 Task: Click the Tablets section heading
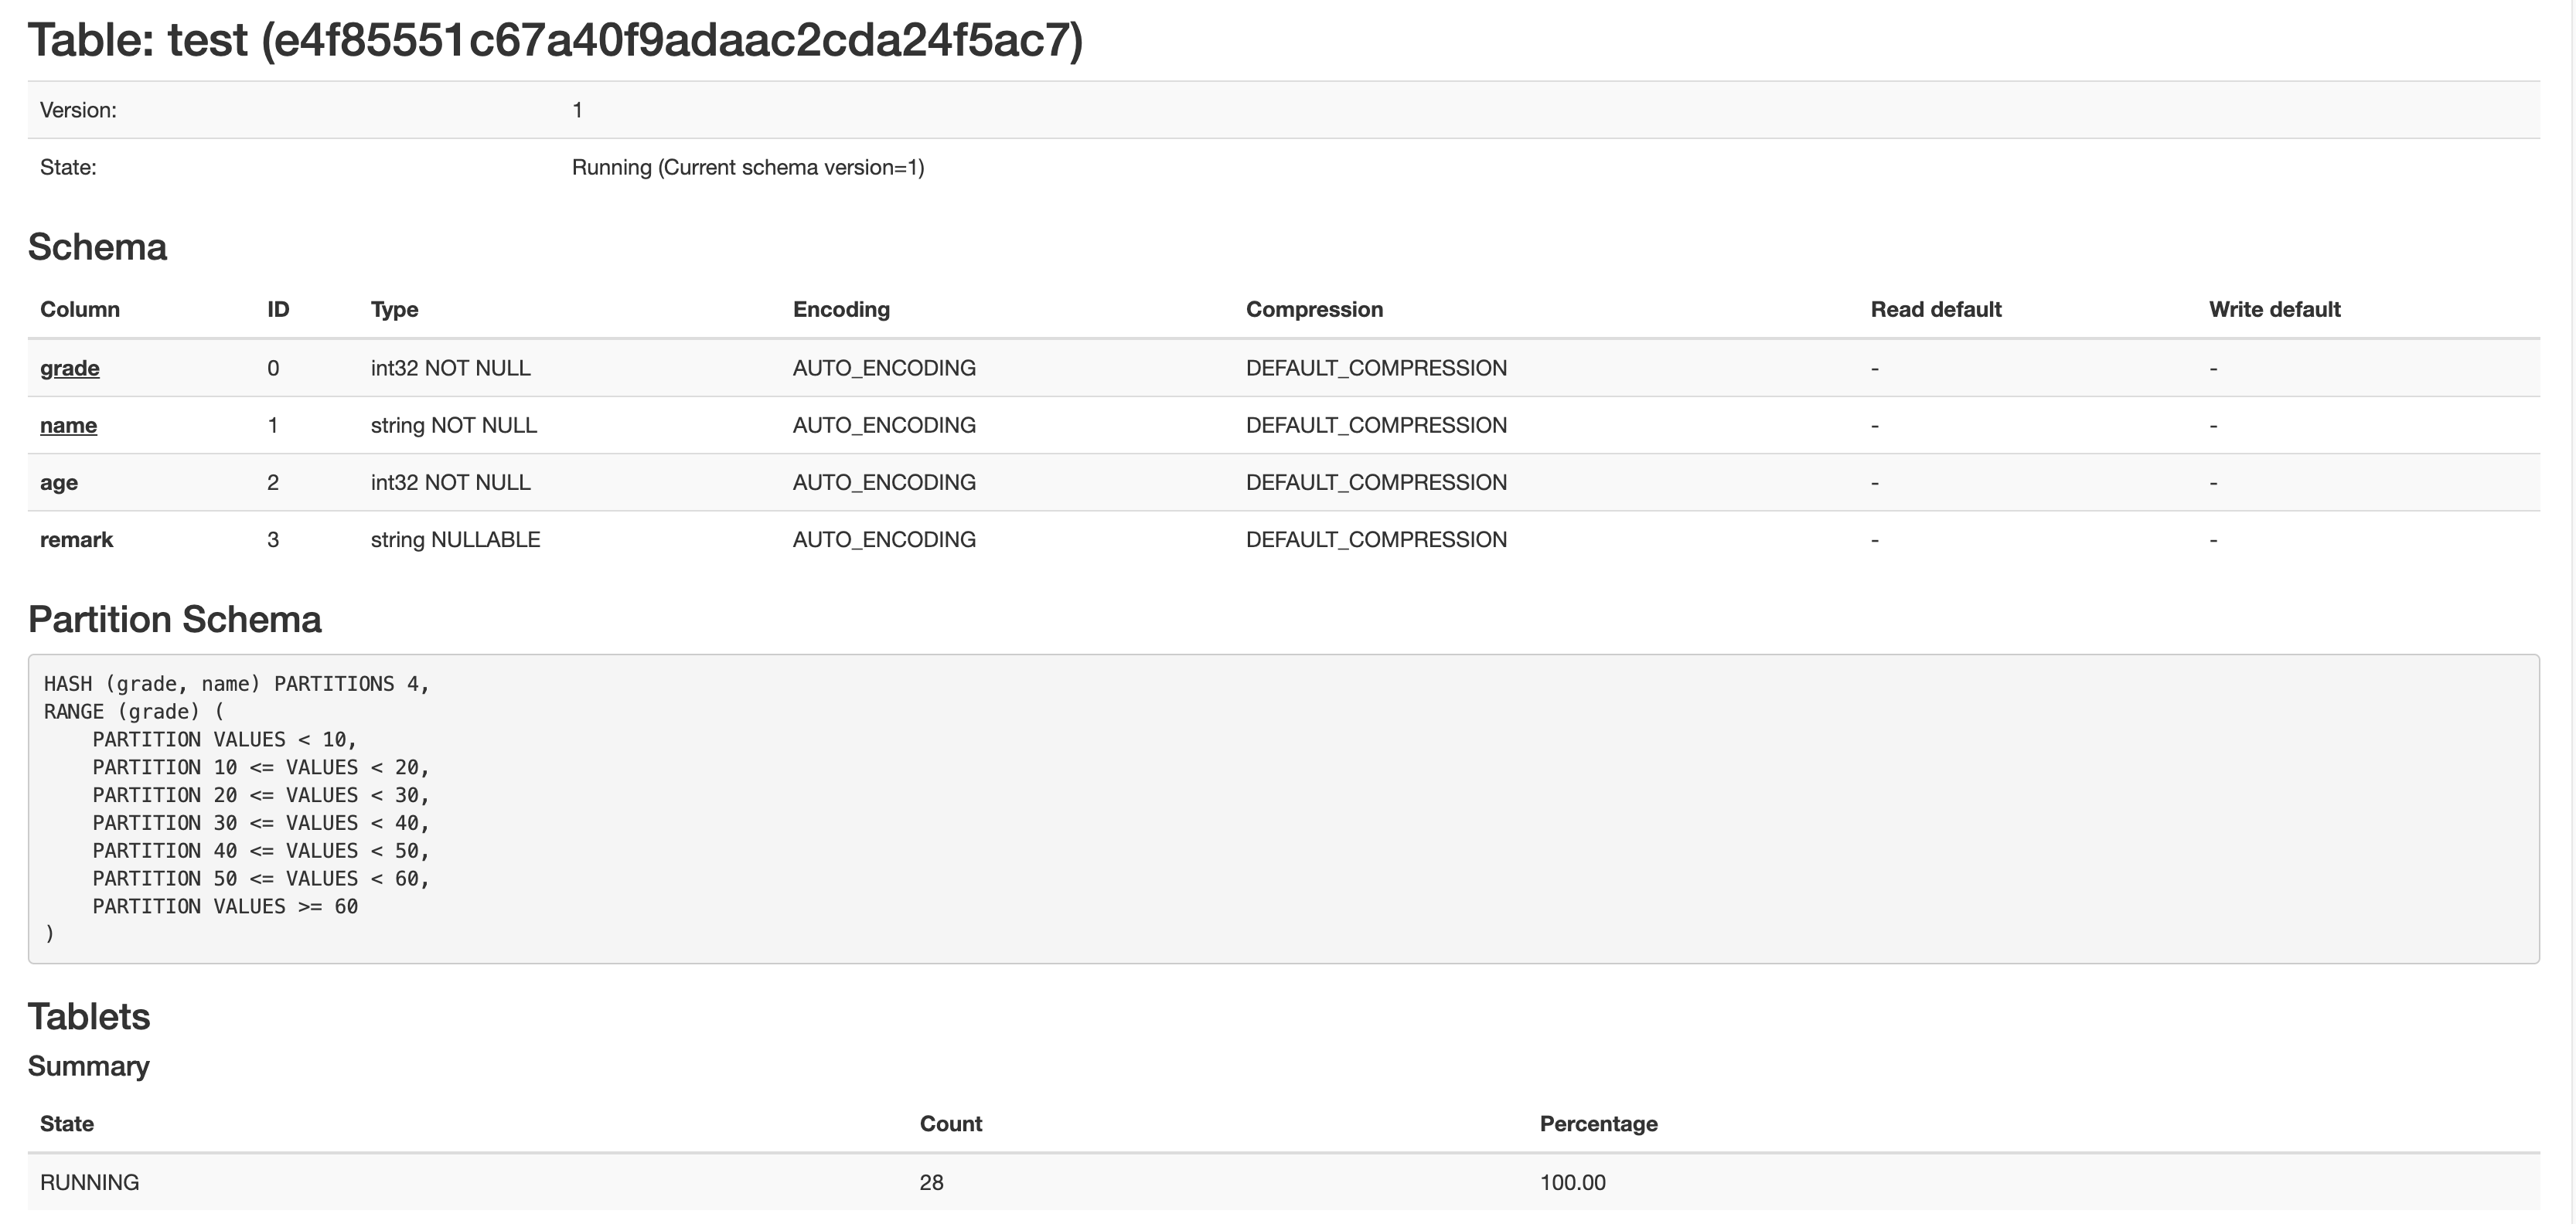[89, 1016]
